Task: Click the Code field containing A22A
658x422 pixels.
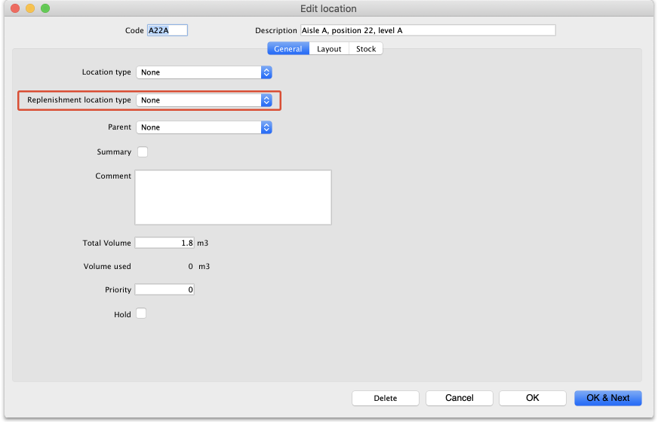Action: pyautogui.click(x=167, y=30)
